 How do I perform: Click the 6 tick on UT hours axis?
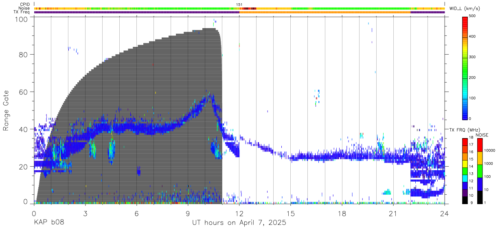(137, 213)
